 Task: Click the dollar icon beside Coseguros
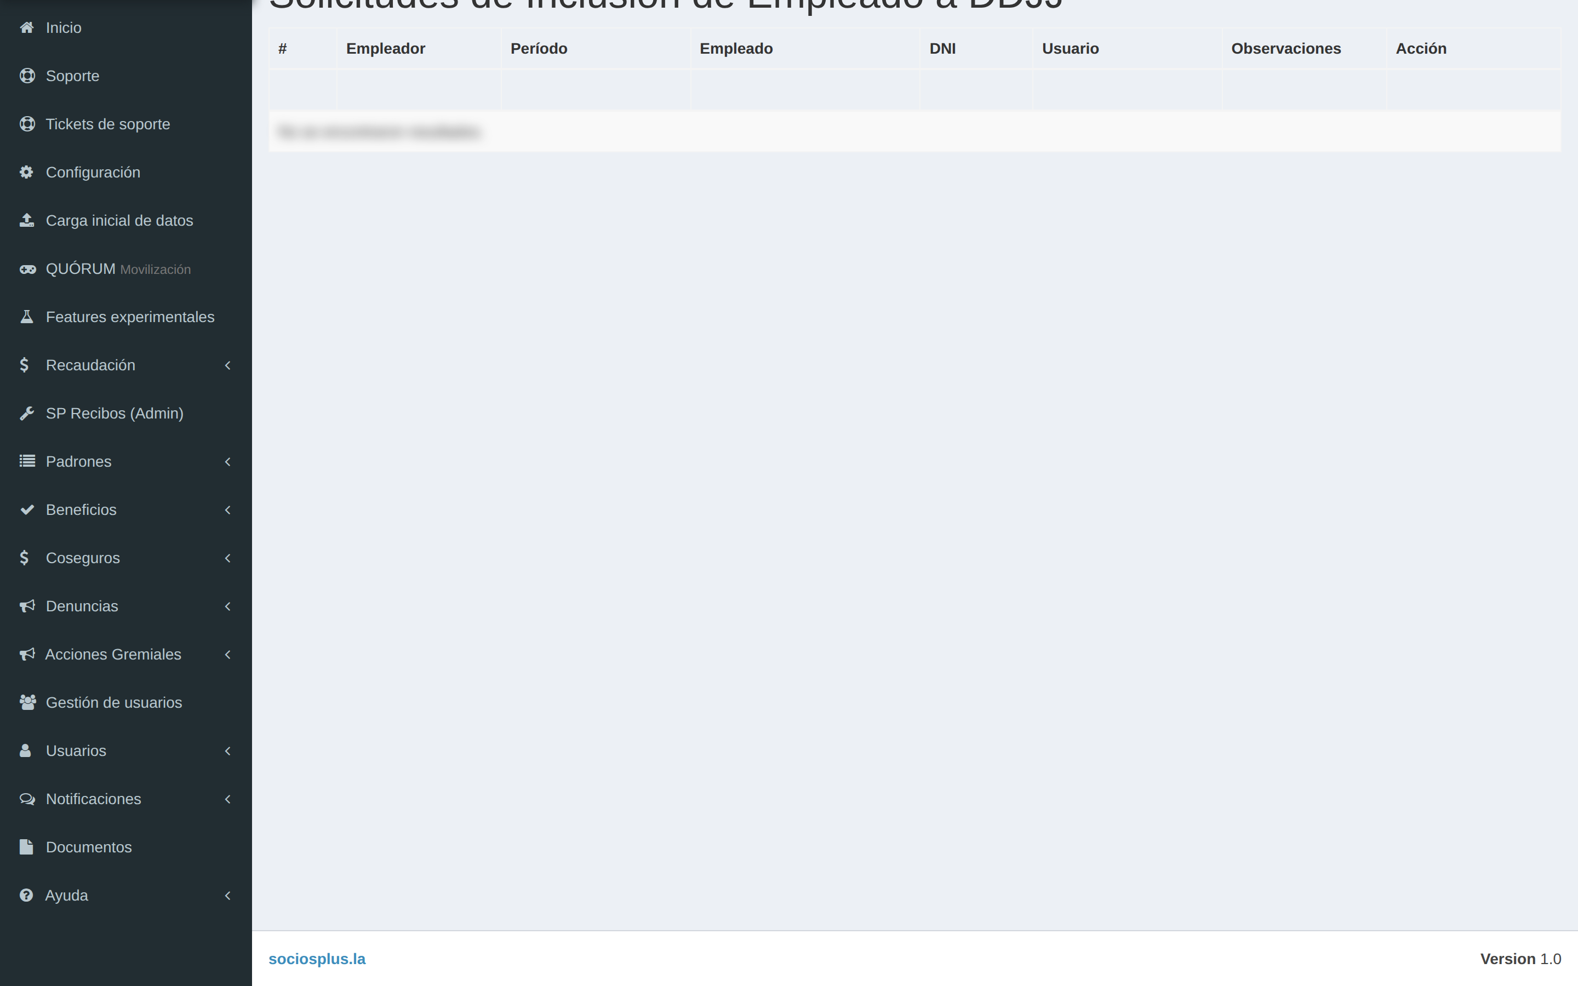24,558
